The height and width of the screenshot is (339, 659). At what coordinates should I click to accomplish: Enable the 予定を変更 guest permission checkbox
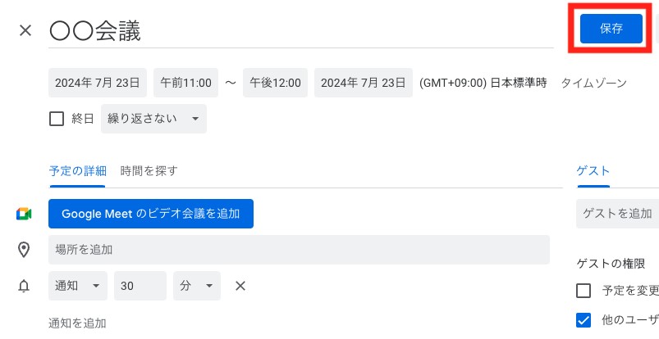583,291
